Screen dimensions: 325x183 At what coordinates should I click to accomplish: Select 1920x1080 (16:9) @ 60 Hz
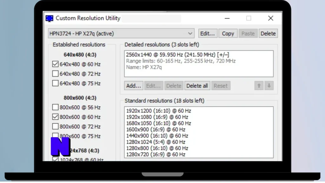coord(157,117)
